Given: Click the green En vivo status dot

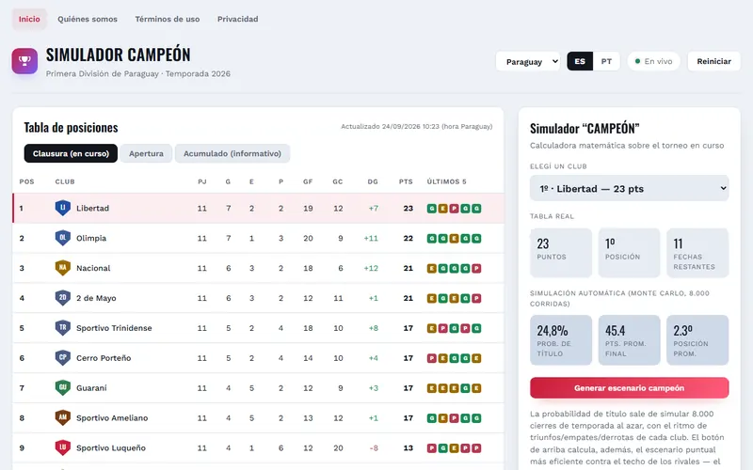Looking at the screenshot, I should [x=638, y=61].
